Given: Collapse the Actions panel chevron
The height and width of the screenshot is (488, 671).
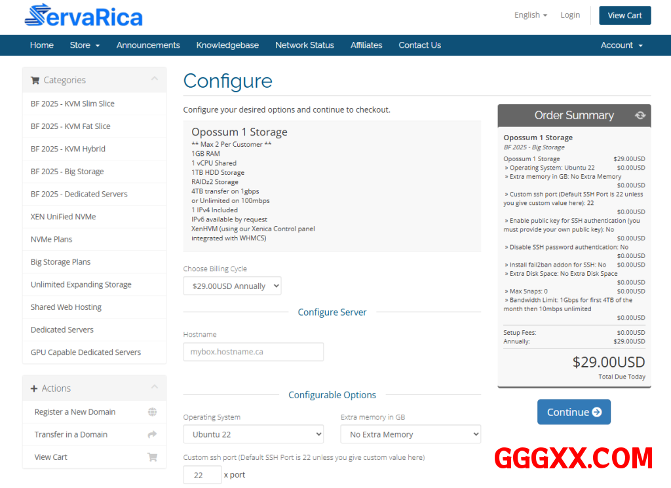Looking at the screenshot, I should 155,388.
